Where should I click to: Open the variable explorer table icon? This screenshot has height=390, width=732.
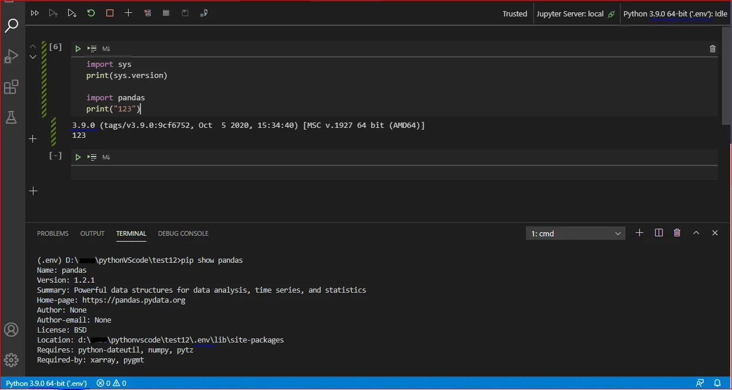point(166,13)
